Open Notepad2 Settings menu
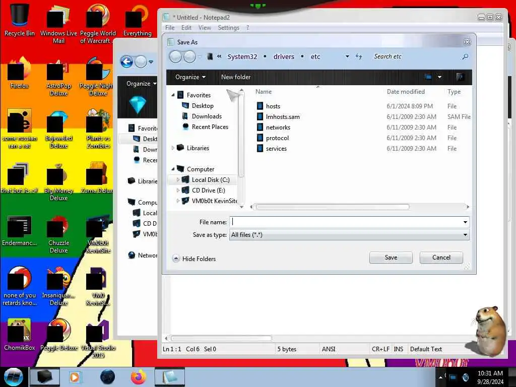This screenshot has width=516, height=387. (x=228, y=28)
